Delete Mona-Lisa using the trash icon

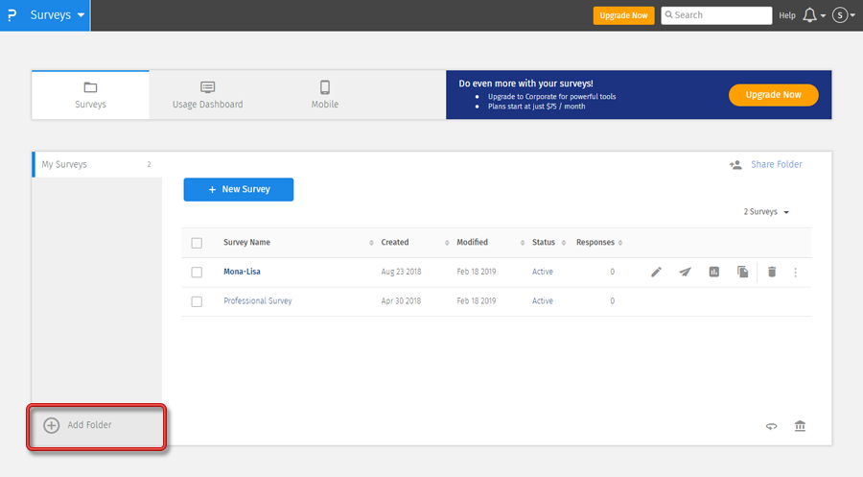(772, 273)
